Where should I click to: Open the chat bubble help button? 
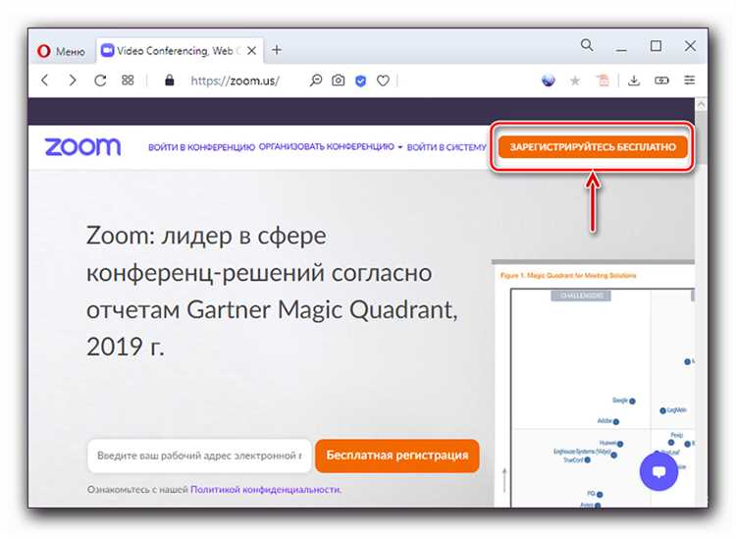(658, 471)
